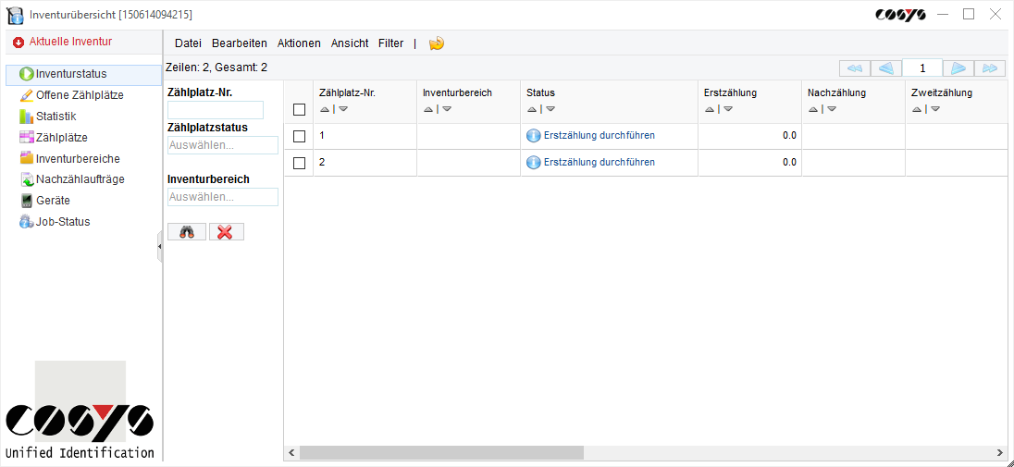Tick the checkbox for Zählplatz row 1

click(x=299, y=136)
